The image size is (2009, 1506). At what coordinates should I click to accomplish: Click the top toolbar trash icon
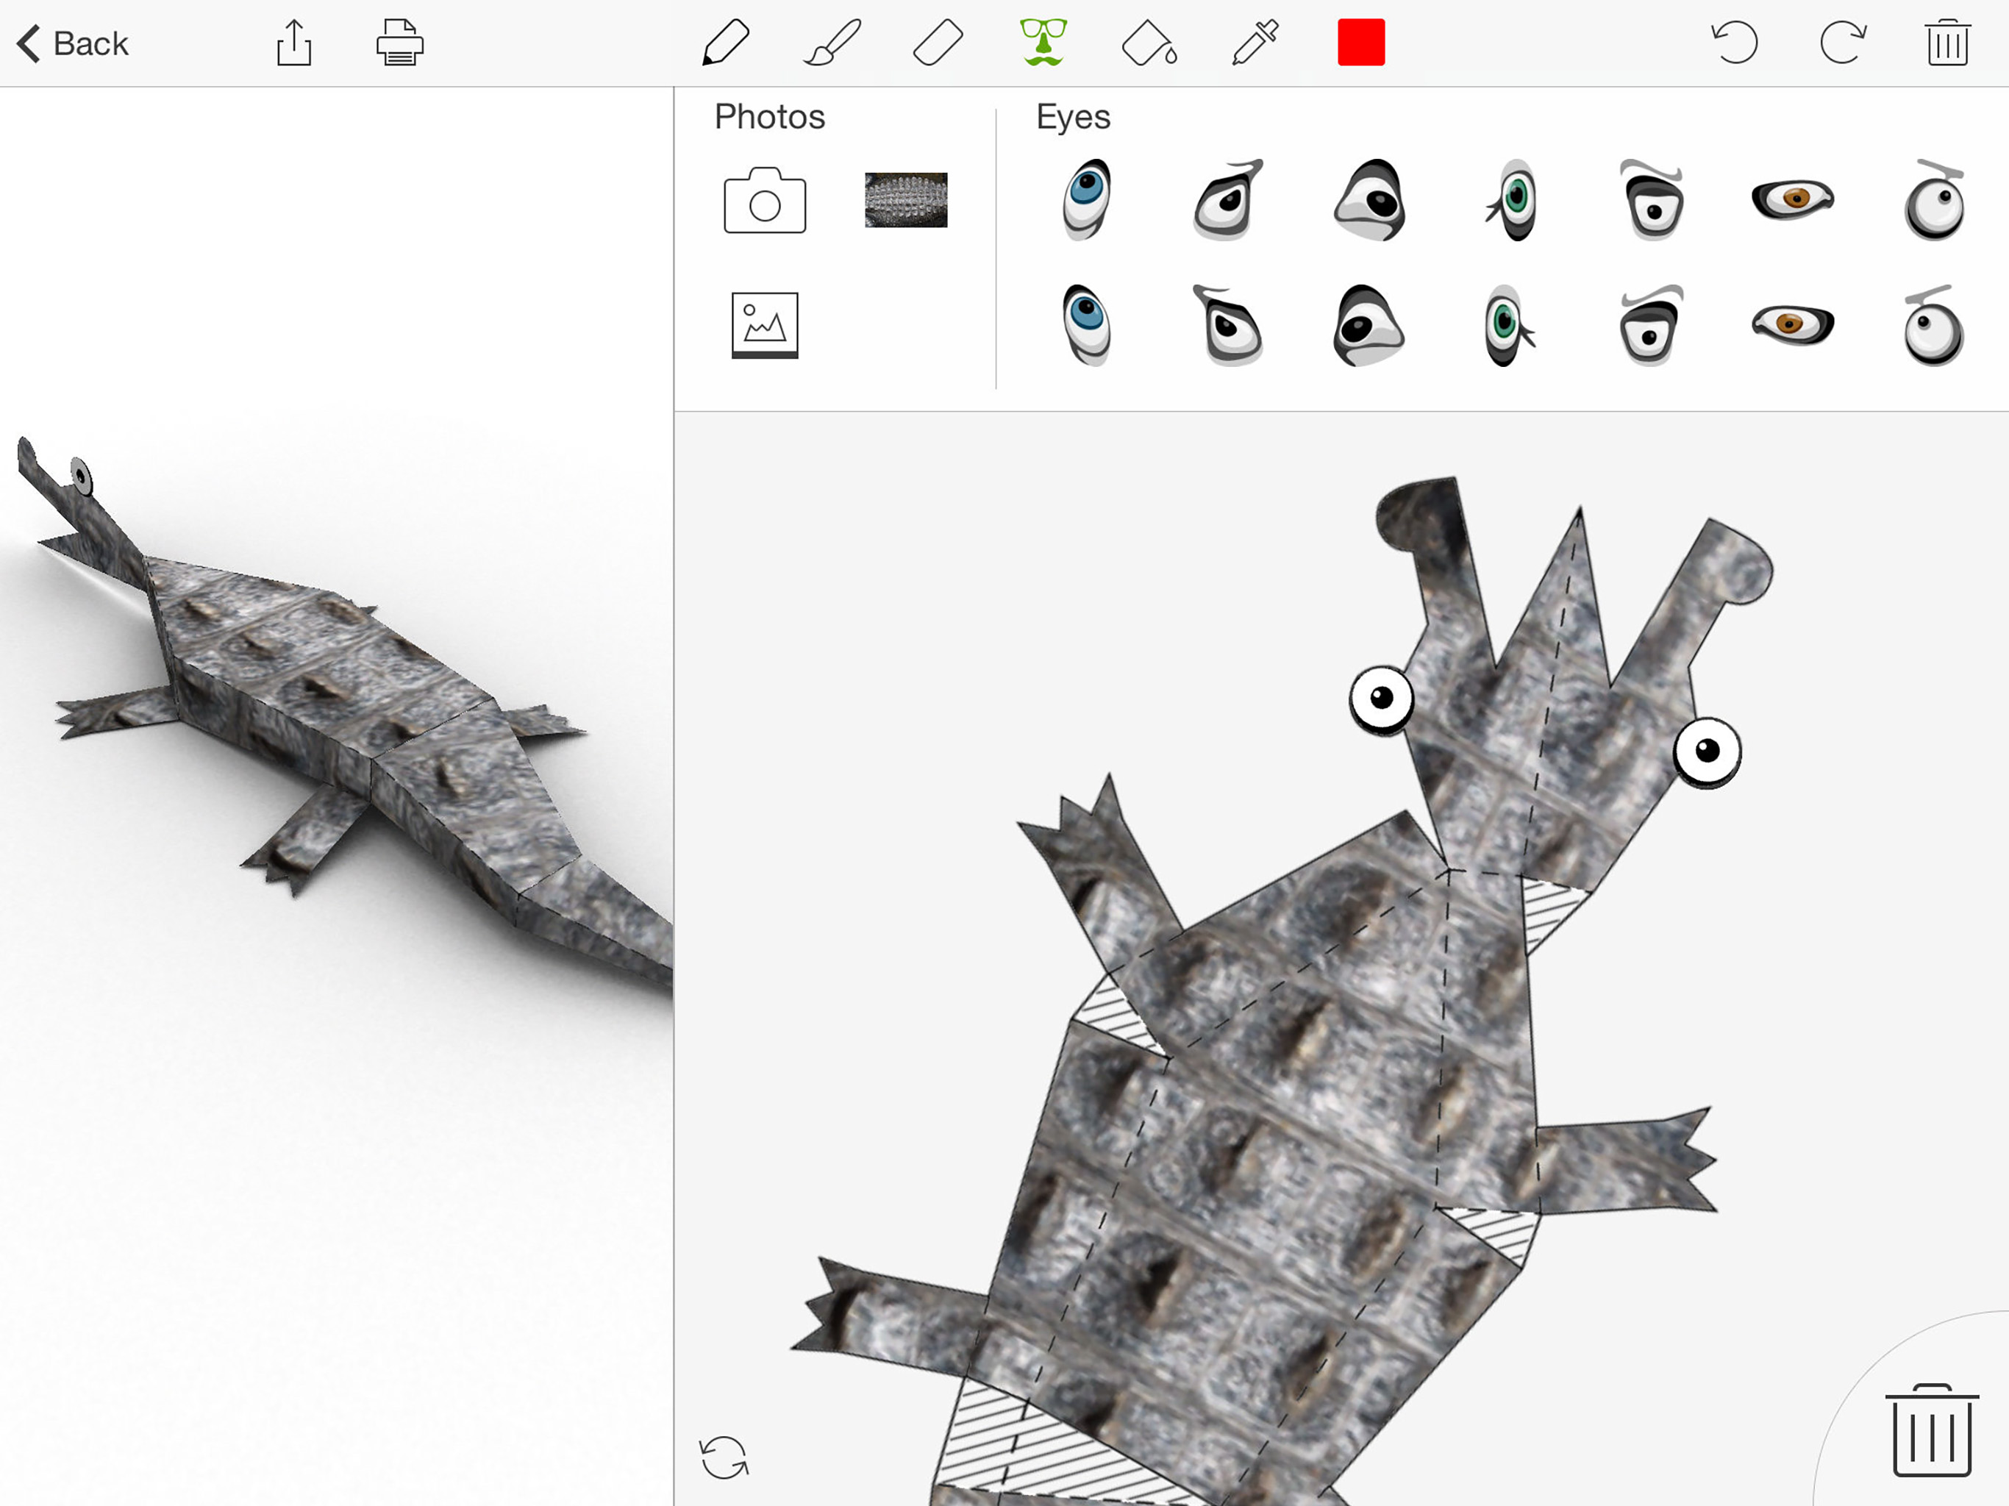1947,43
